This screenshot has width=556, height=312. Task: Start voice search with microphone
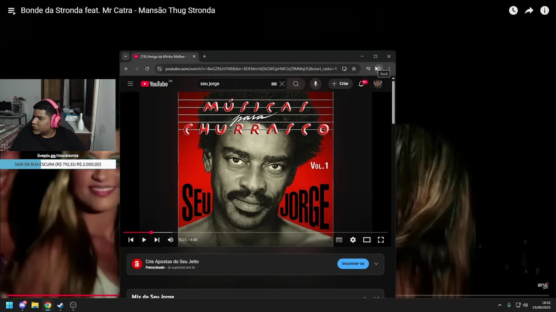click(x=315, y=84)
